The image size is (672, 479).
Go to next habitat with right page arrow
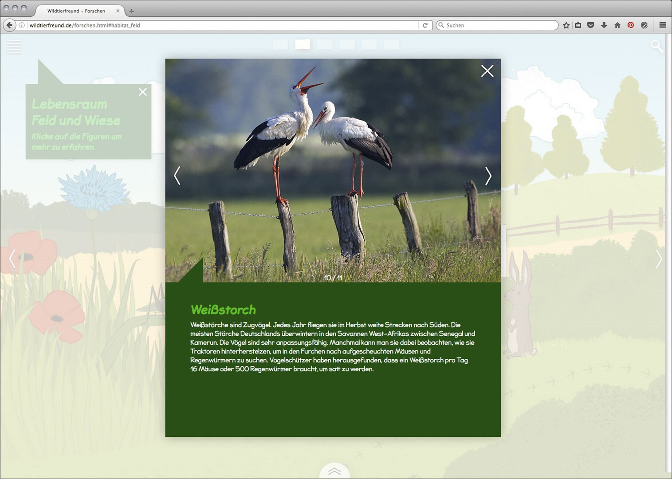point(659,259)
